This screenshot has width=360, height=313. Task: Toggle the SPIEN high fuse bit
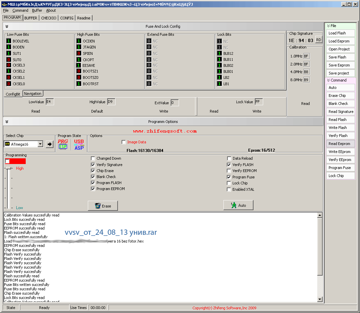click(79, 53)
